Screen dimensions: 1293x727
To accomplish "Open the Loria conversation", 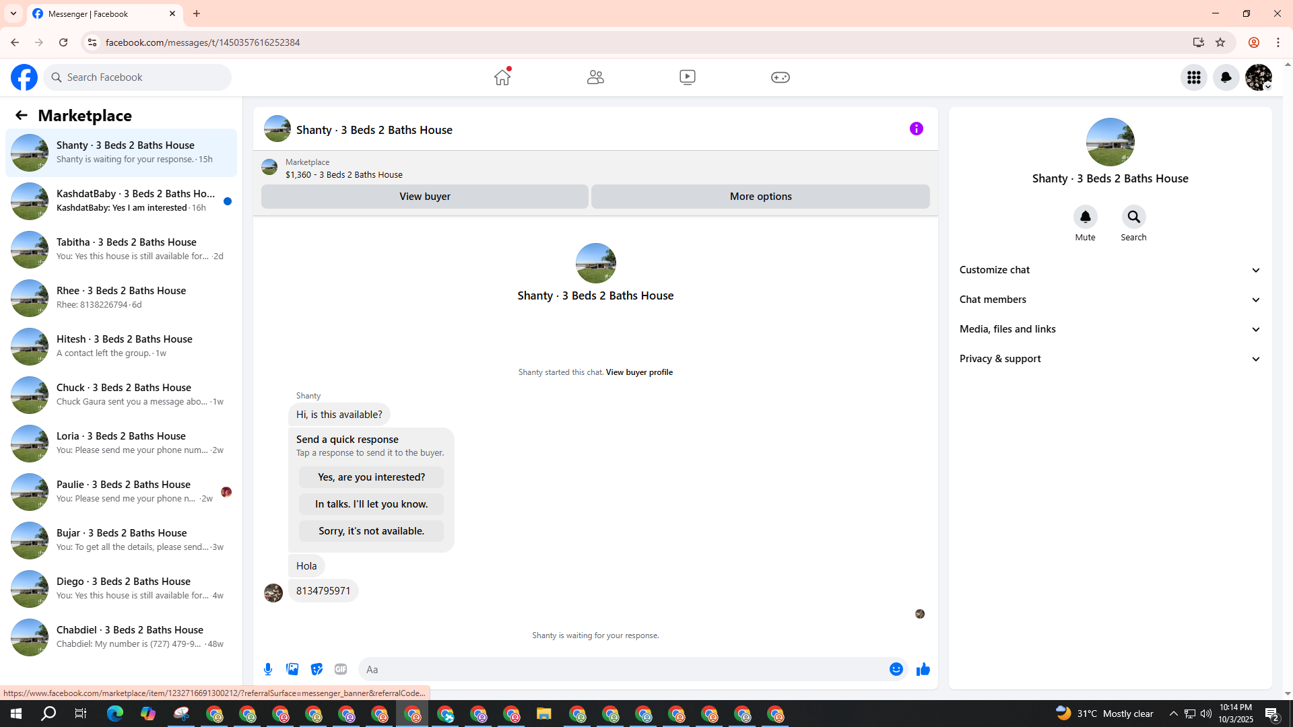I will click(121, 444).
